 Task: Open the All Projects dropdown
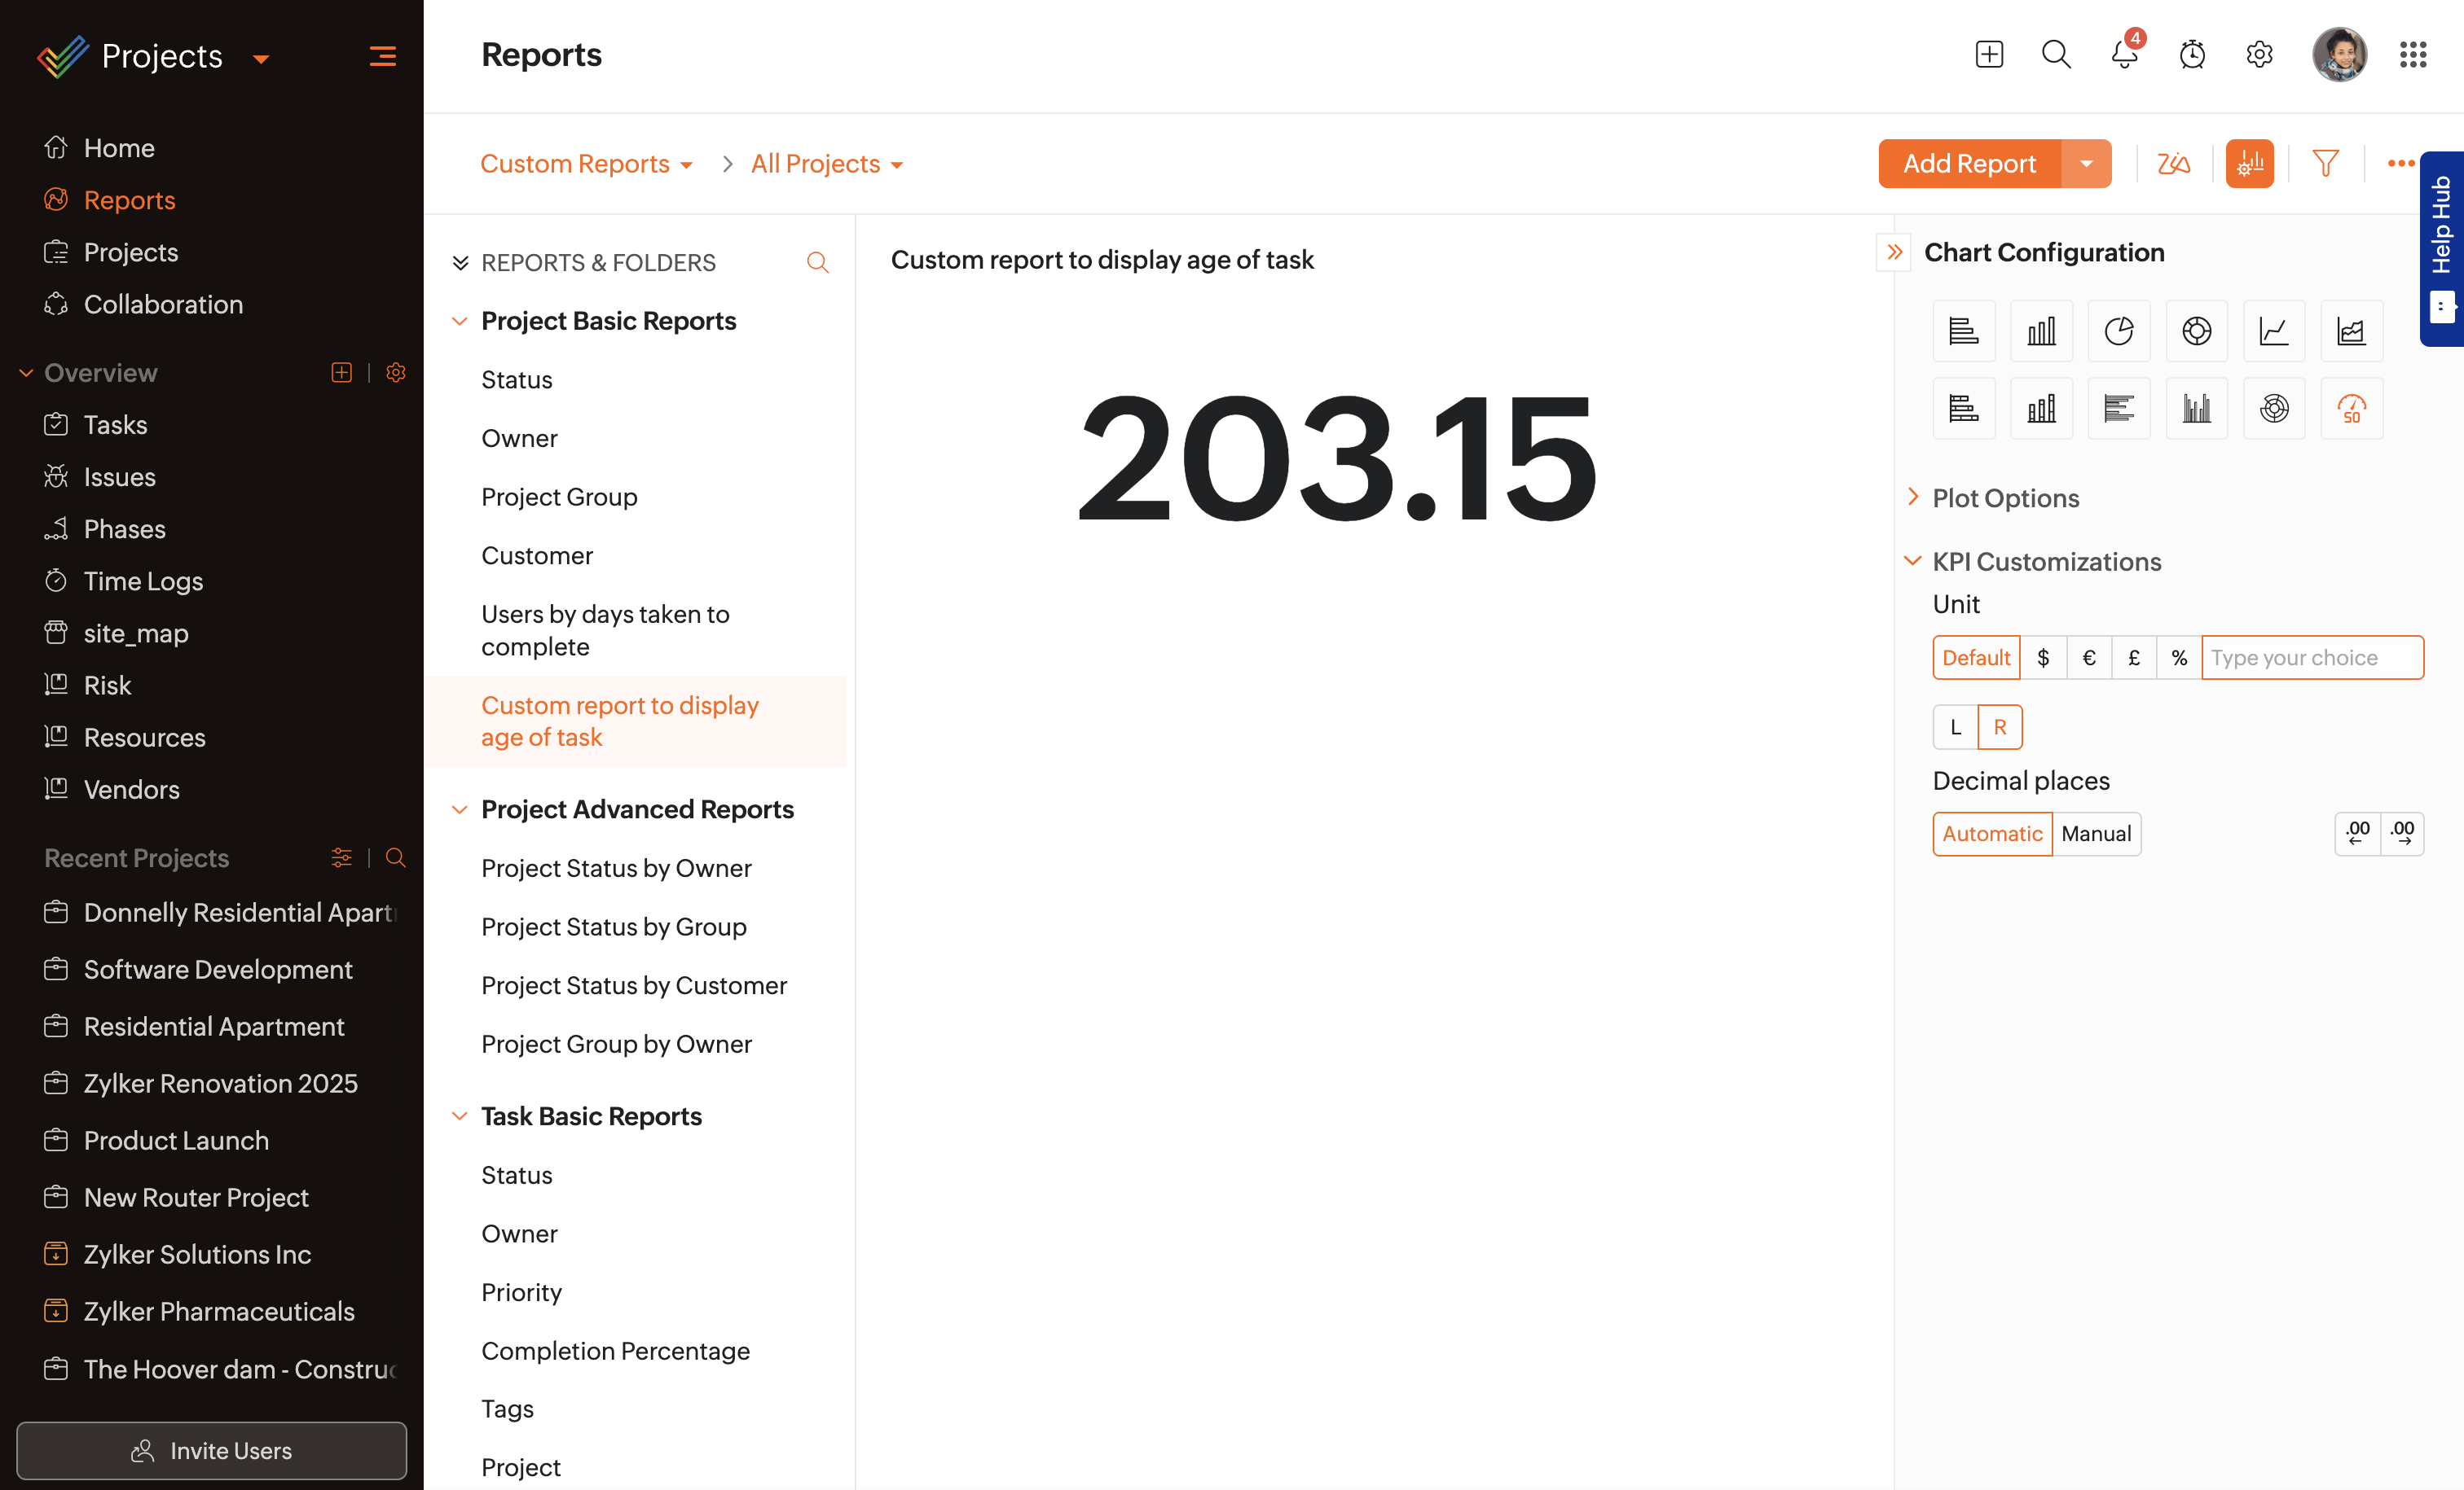coord(826,164)
